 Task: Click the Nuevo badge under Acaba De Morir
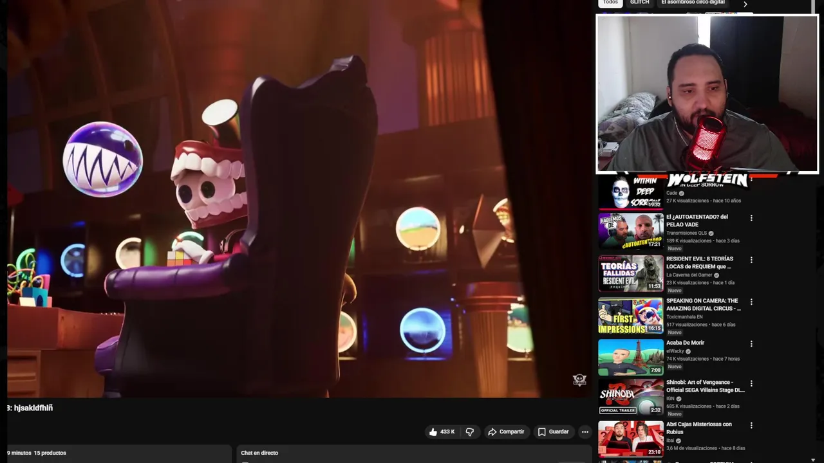point(675,367)
